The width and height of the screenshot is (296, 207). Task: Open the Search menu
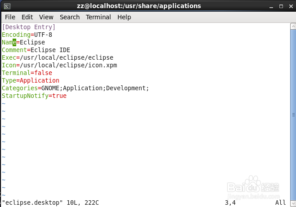(70, 17)
